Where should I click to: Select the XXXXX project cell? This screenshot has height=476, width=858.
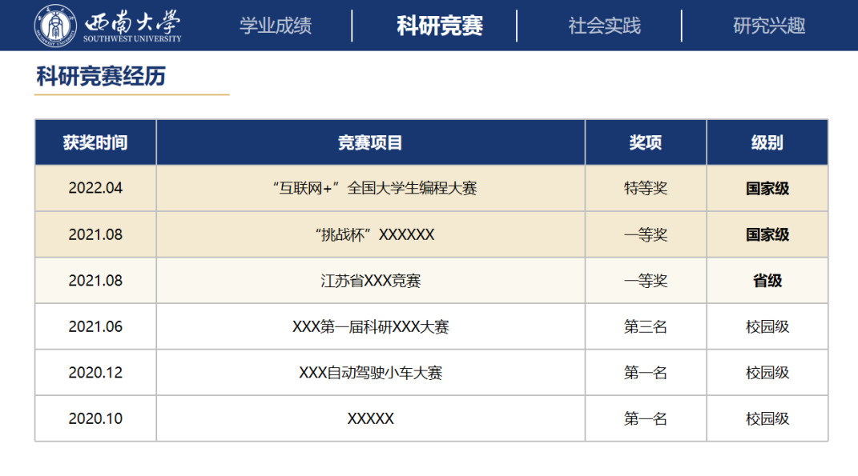coord(370,418)
